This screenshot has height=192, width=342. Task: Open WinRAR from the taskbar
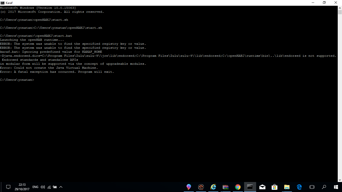226,187
